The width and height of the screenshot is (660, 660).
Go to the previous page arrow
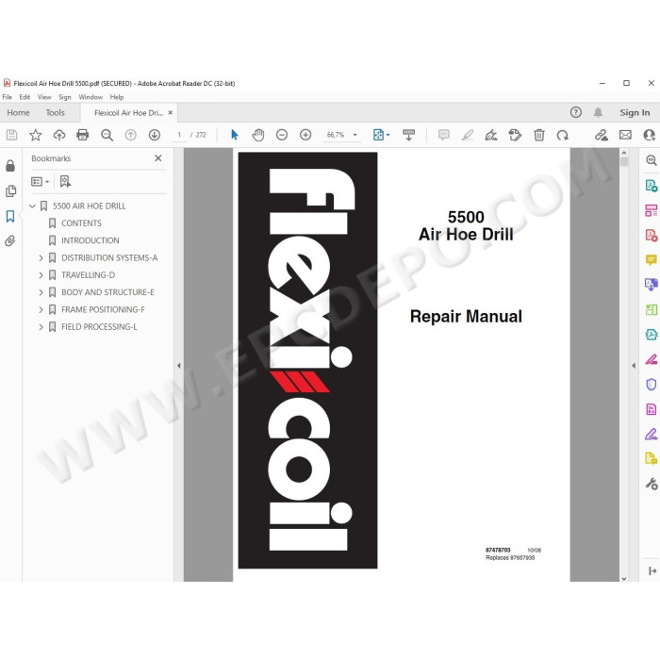(x=131, y=135)
